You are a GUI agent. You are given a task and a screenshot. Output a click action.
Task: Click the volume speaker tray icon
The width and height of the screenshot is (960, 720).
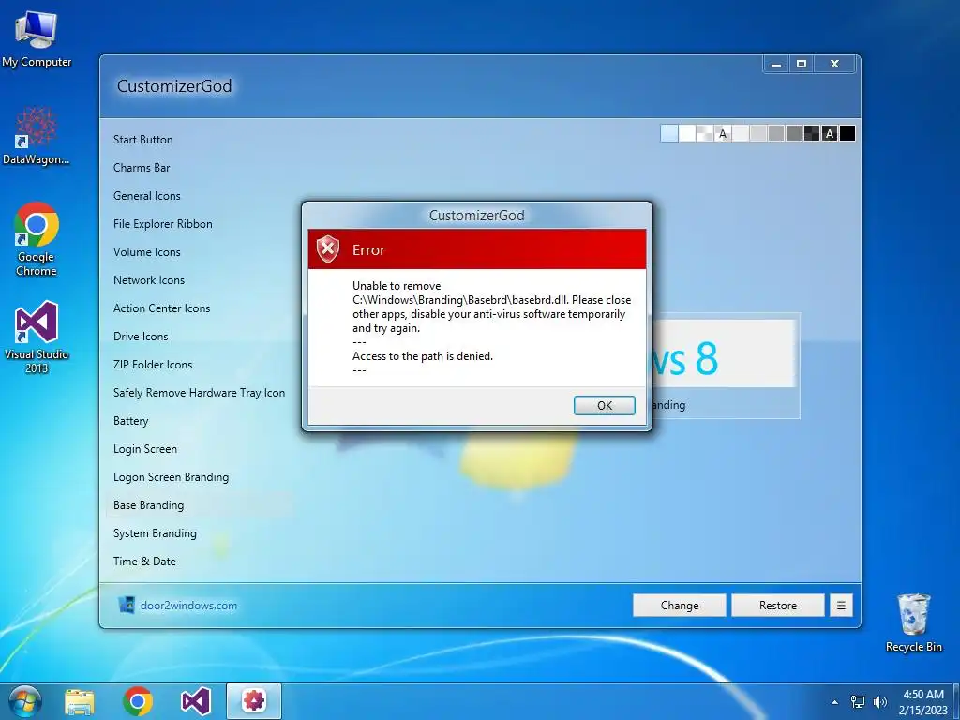click(x=879, y=702)
